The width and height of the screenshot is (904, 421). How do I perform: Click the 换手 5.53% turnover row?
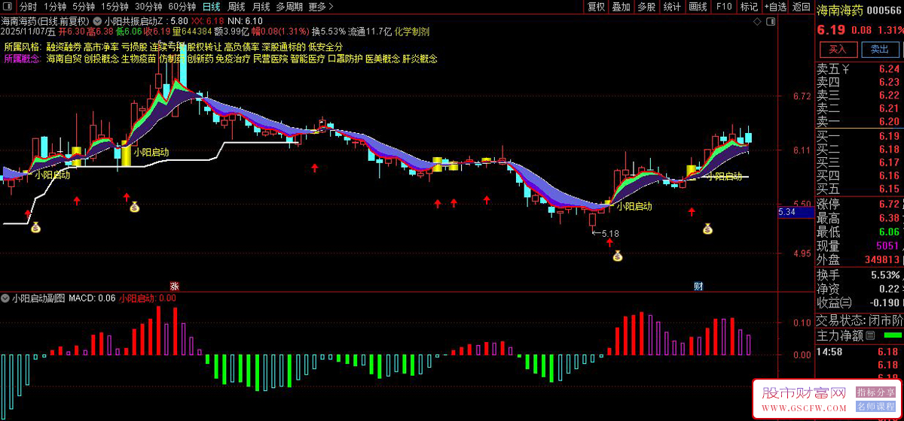coord(859,275)
